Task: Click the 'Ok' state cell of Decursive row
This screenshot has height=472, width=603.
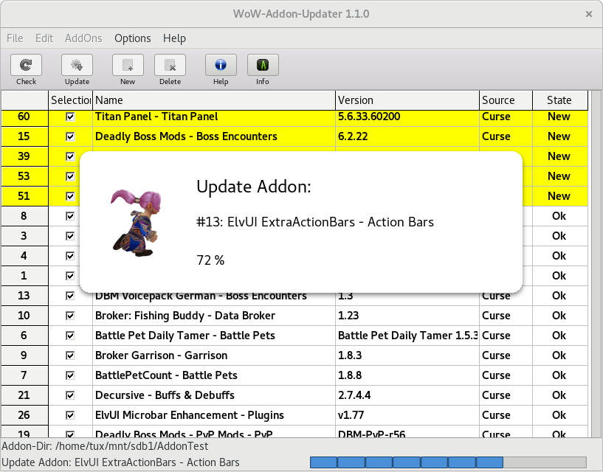Action: 560,395
